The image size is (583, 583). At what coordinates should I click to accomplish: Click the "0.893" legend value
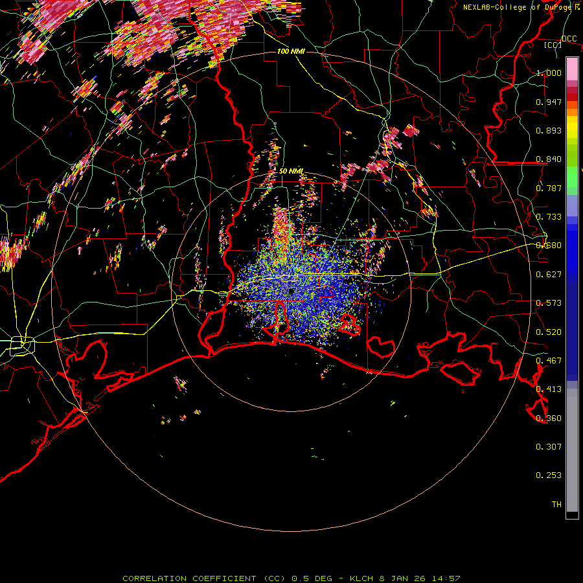[x=549, y=130]
